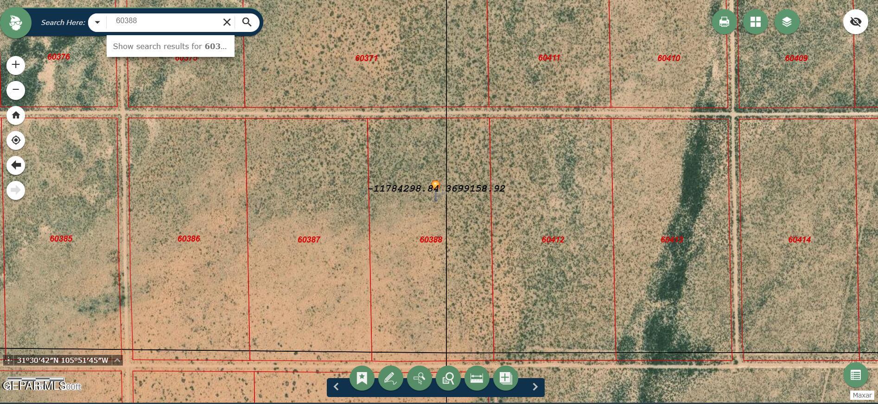
Task: Click the magnifier search submit button
Action: coord(247,22)
